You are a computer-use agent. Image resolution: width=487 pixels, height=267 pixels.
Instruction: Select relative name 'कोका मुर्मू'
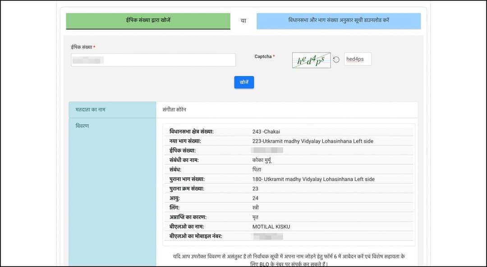pyautogui.click(x=262, y=160)
